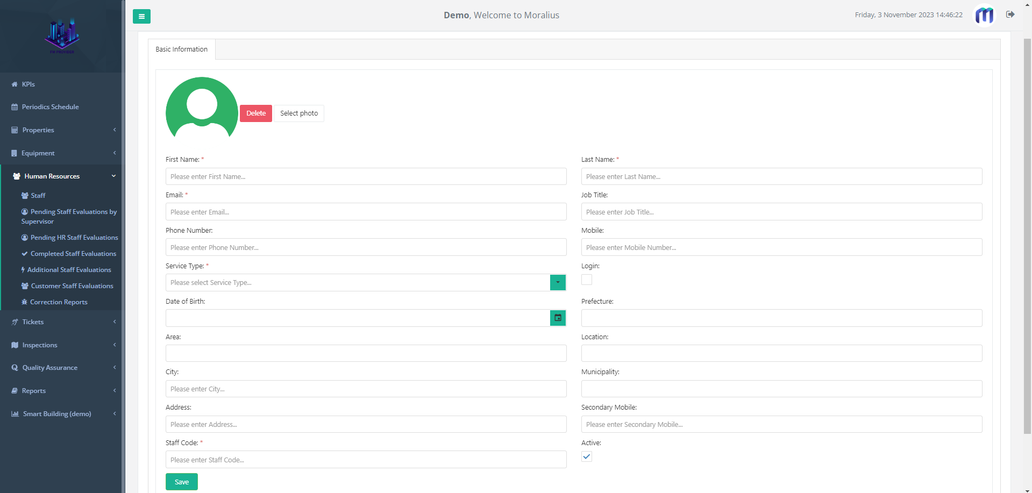The width and height of the screenshot is (1032, 493).
Task: Click the Properties building icon
Action: tap(15, 130)
